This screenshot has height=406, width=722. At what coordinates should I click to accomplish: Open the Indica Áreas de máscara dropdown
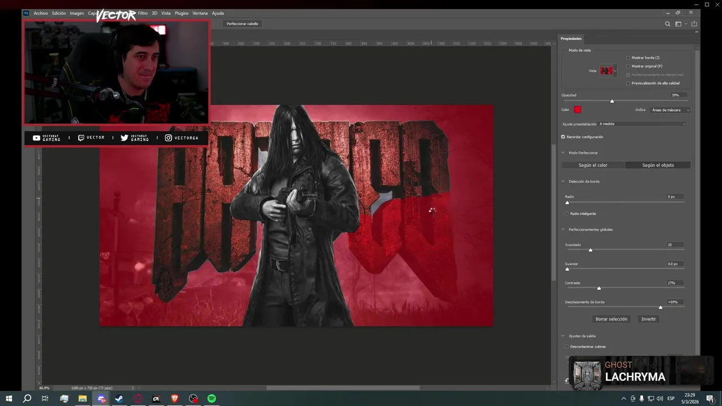click(670, 110)
